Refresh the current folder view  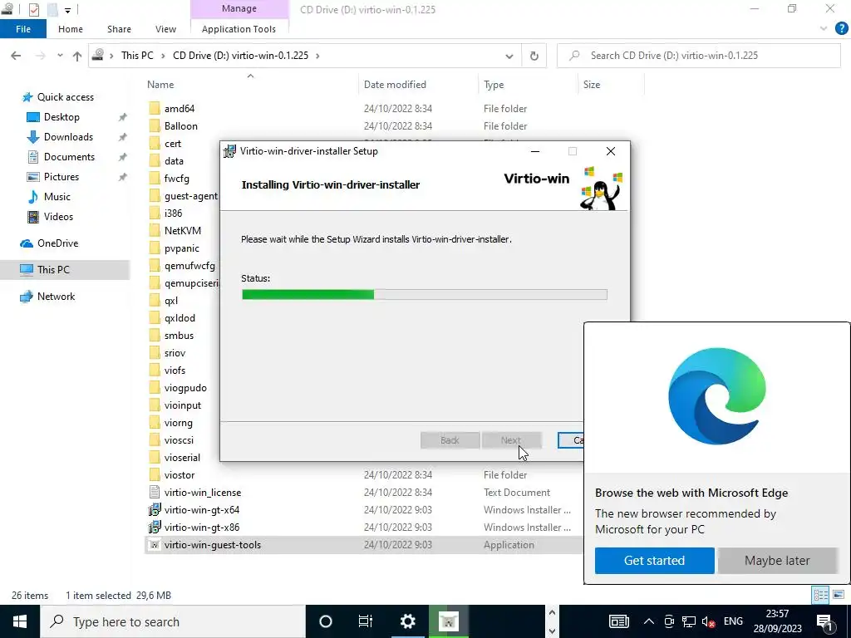tap(534, 56)
